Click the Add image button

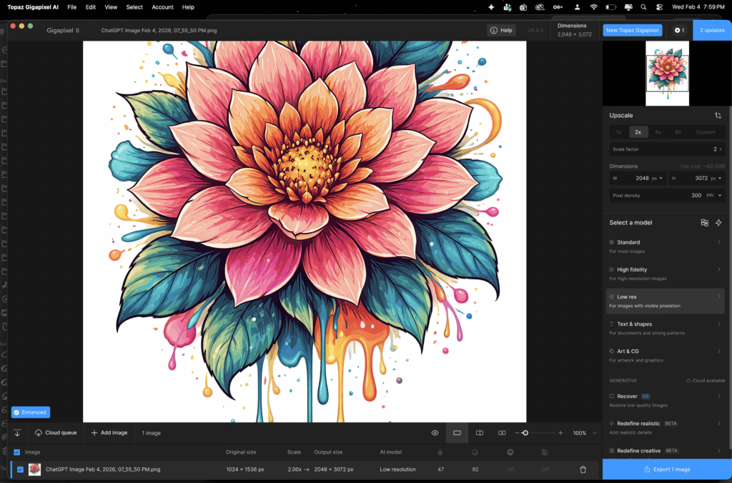(109, 433)
